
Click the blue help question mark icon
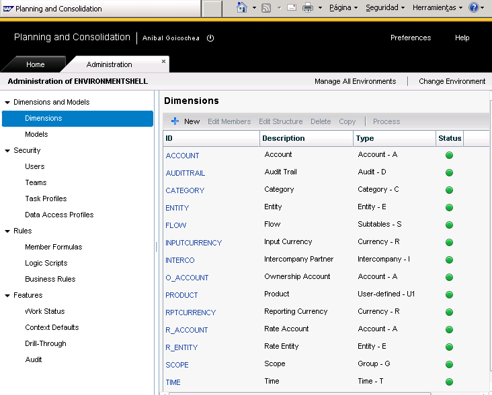[473, 8]
